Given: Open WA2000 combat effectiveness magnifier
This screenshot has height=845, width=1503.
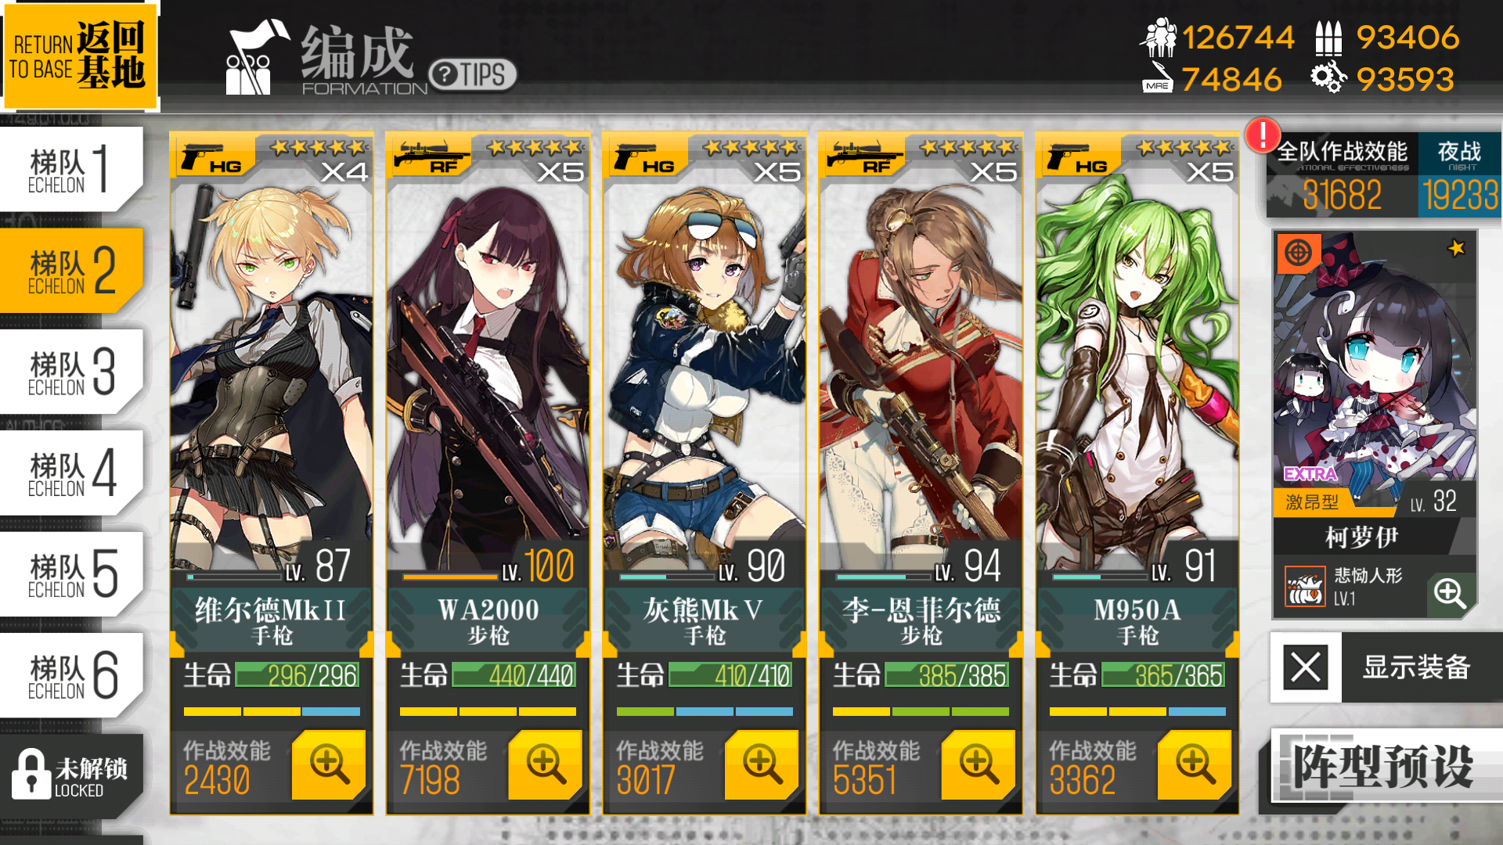Looking at the screenshot, I should [x=545, y=764].
